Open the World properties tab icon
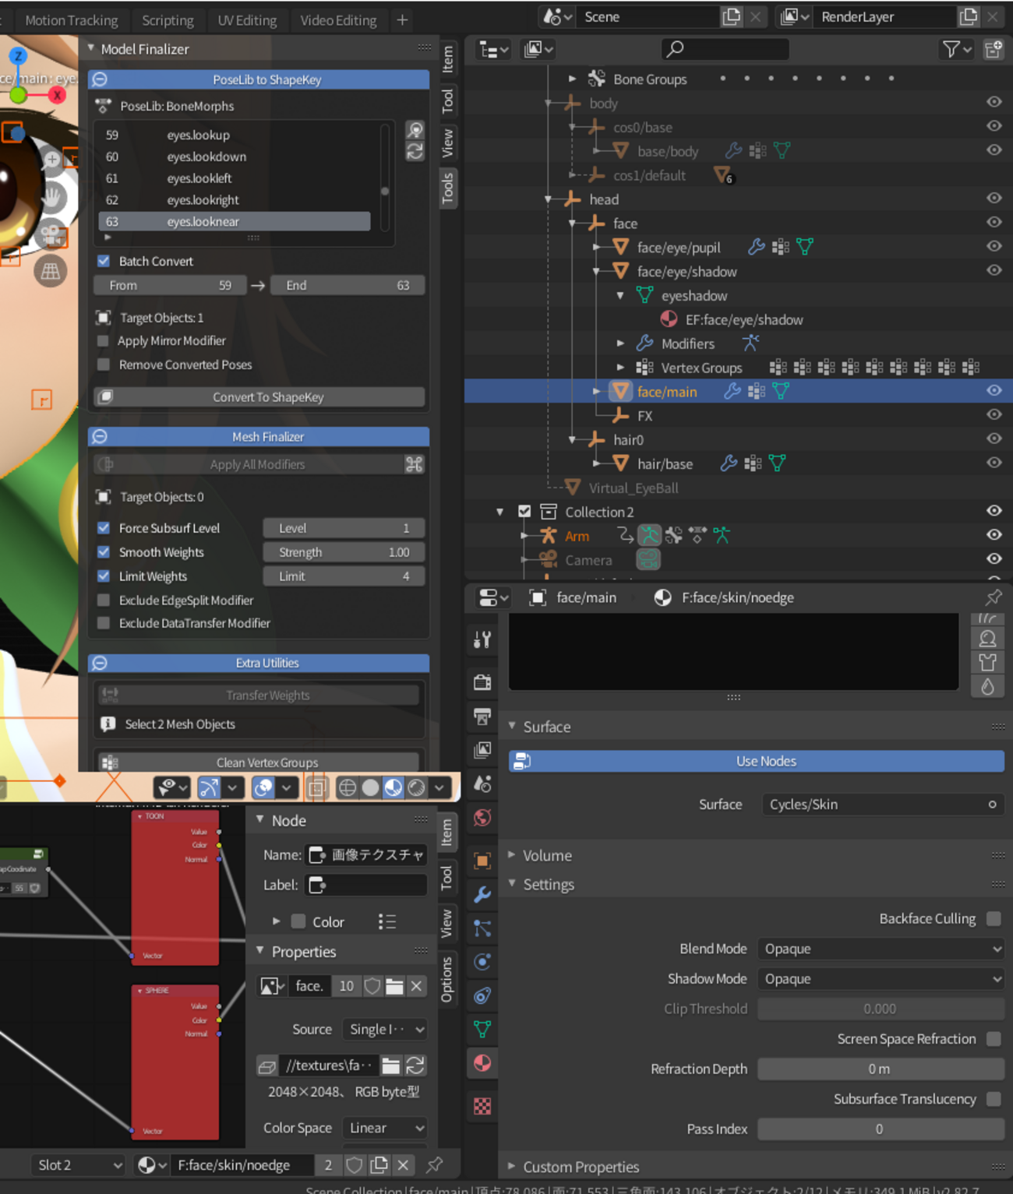The image size is (1013, 1194). (482, 818)
